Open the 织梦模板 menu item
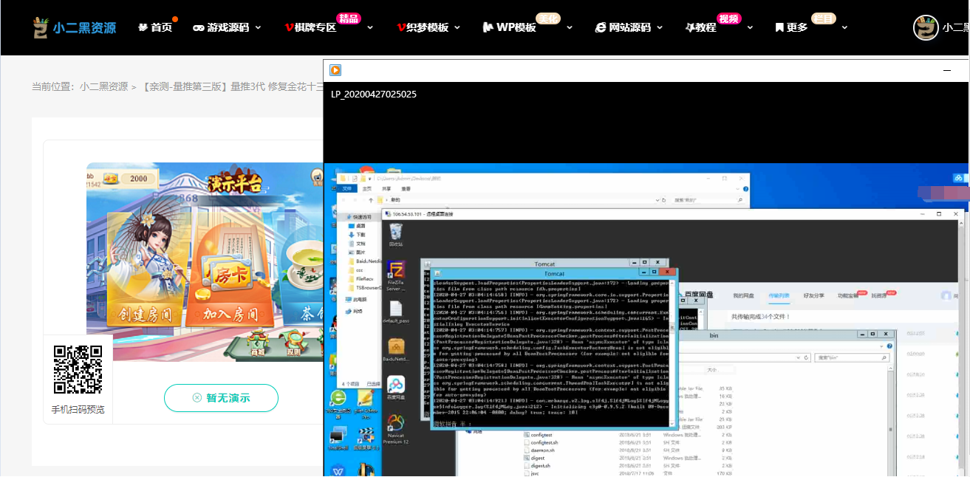The width and height of the screenshot is (970, 477). pyautogui.click(x=423, y=27)
